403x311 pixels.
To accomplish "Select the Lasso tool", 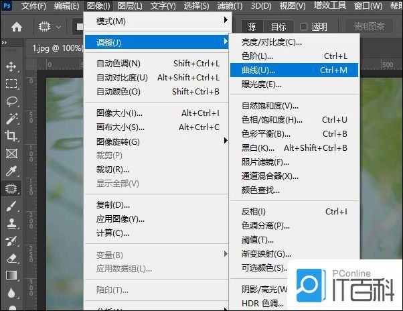I will [x=12, y=101].
